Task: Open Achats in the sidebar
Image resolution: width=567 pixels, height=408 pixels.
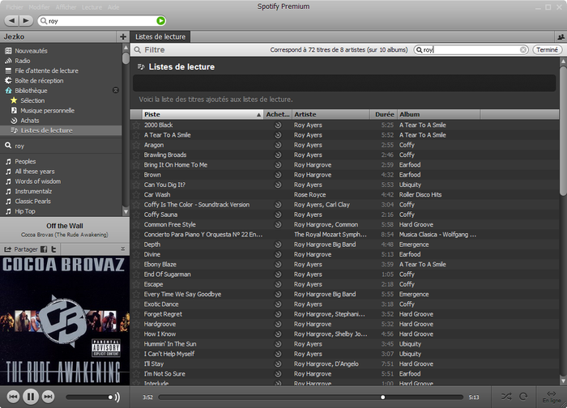Action: click(x=30, y=121)
